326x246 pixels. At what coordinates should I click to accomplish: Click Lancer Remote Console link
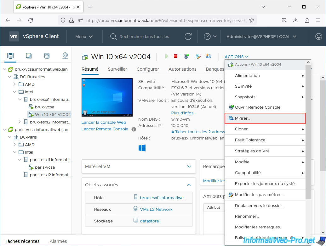pos(105,129)
